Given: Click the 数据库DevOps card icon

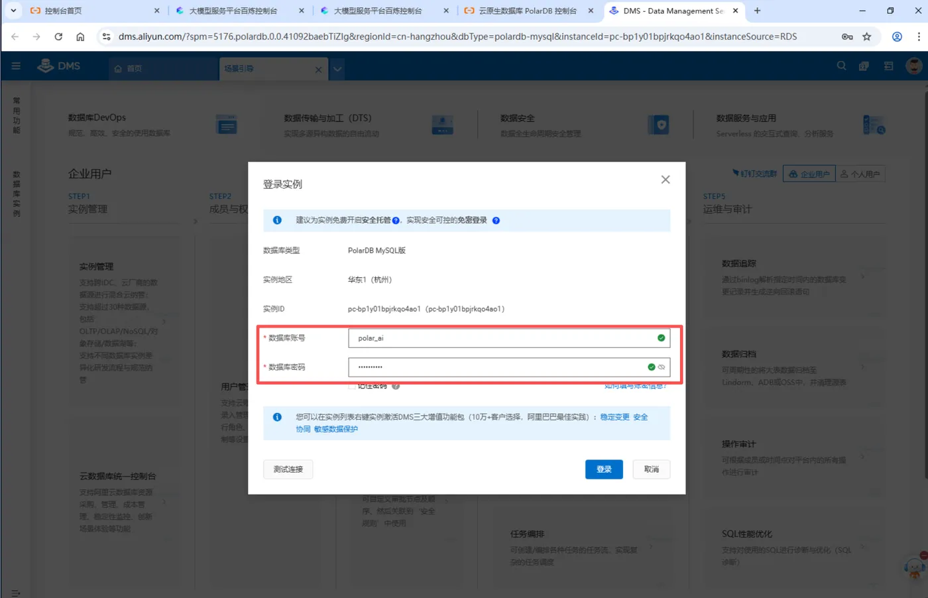Looking at the screenshot, I should point(227,125).
